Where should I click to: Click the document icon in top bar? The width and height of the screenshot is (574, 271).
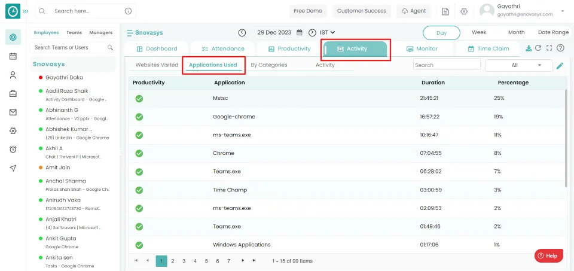(445, 11)
